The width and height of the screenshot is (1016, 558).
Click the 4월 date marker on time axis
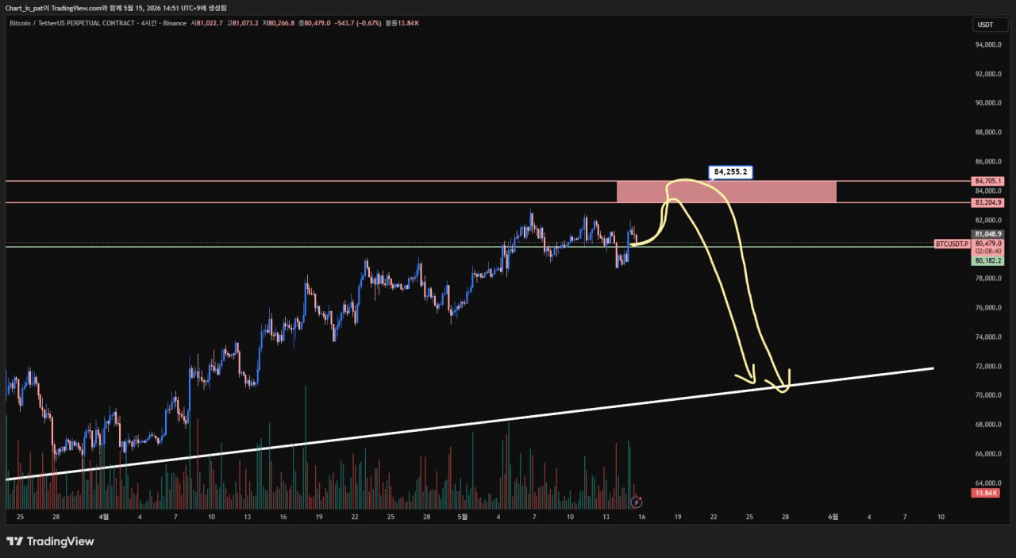[x=104, y=517]
